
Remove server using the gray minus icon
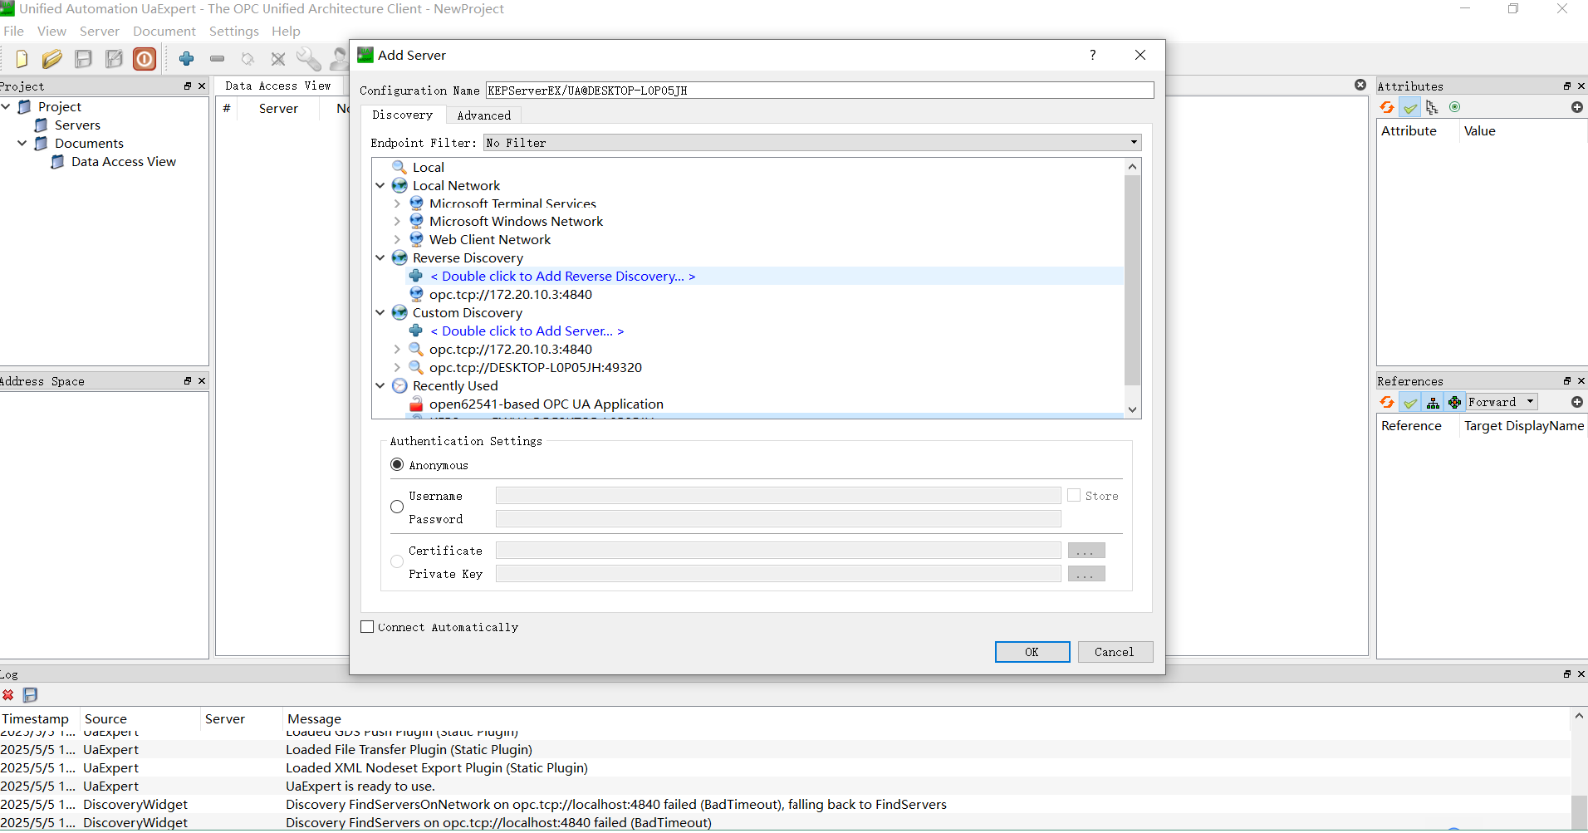coord(217,59)
